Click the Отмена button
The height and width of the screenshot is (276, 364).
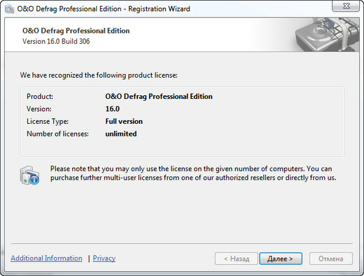click(x=331, y=259)
